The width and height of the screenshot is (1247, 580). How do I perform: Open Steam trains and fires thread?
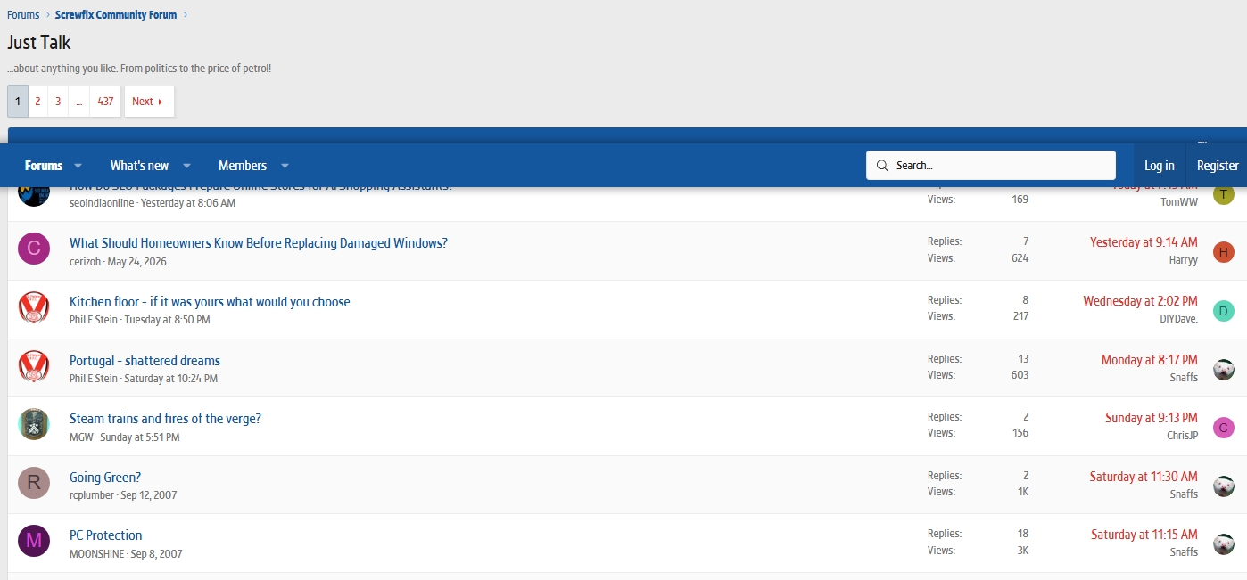[165, 419]
